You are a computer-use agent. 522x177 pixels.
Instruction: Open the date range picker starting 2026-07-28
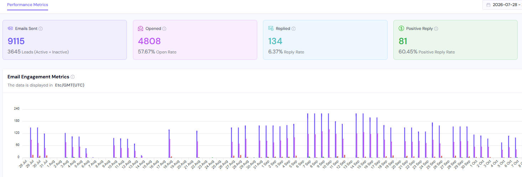pyautogui.click(x=502, y=5)
